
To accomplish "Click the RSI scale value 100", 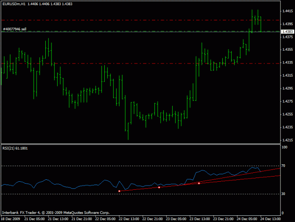I will click(285, 147).
